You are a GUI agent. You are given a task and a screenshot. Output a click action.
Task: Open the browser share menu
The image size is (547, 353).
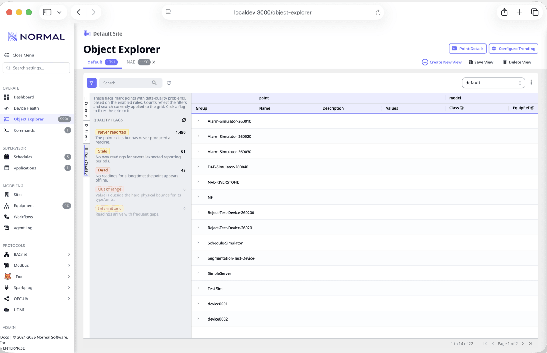pos(504,12)
